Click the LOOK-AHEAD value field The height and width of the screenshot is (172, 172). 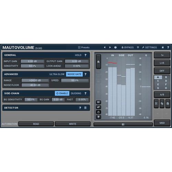pyautogui.click(x=77, y=66)
